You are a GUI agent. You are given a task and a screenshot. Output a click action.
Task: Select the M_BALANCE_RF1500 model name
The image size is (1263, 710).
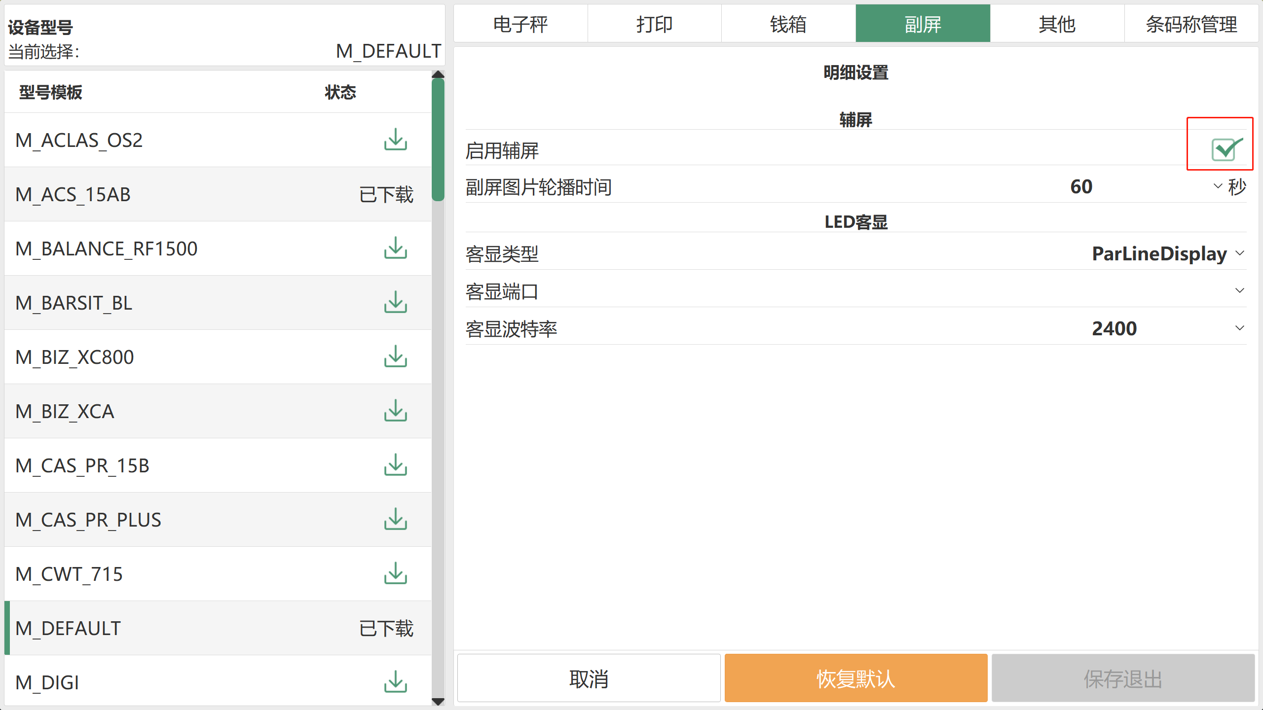(107, 249)
